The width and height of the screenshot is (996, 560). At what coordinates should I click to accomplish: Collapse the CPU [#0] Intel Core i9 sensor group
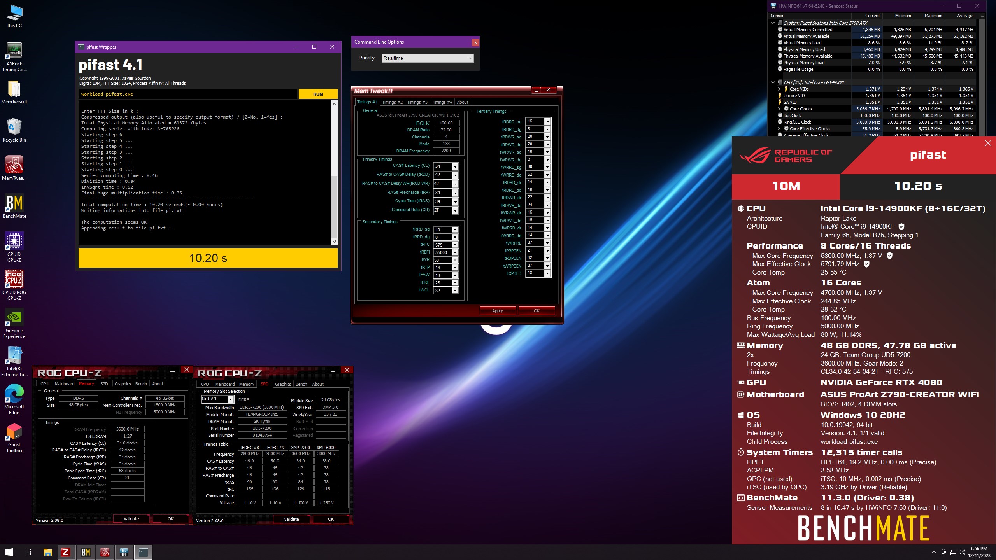[x=773, y=82]
